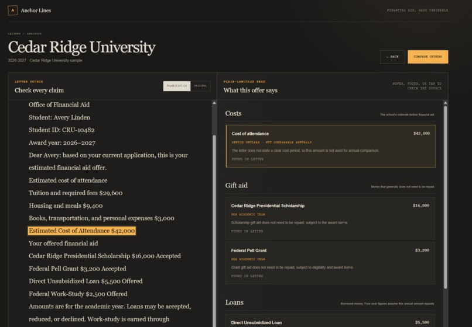The height and width of the screenshot is (327, 472).
Task: Click 'Federal Pell Grant $3,200 Accepted' line
Action: pos(77,269)
